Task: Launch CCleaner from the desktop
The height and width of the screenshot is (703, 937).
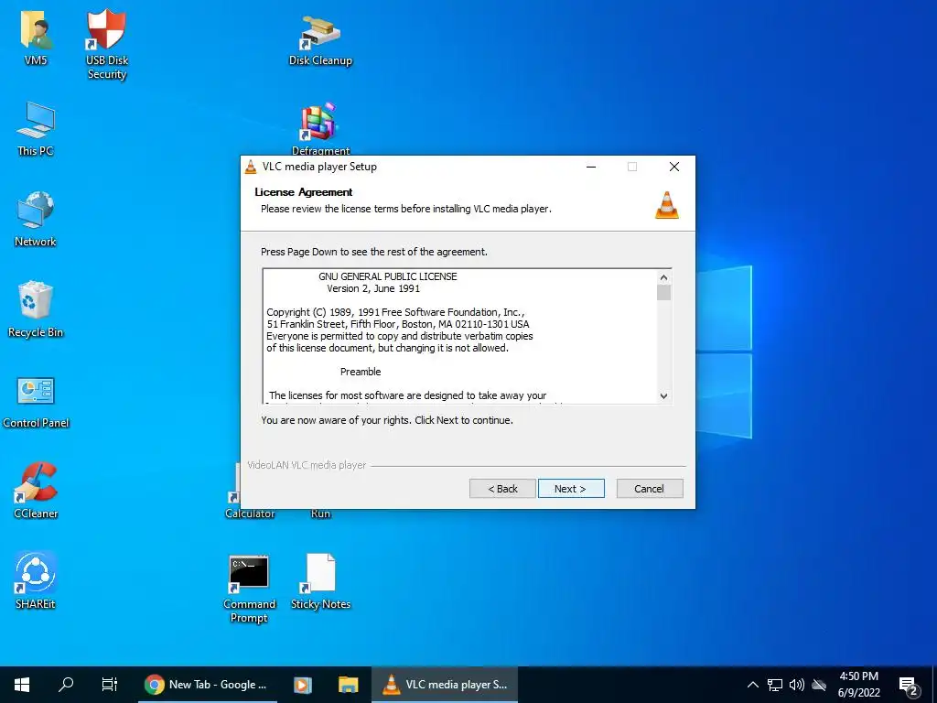Action: 36,491
